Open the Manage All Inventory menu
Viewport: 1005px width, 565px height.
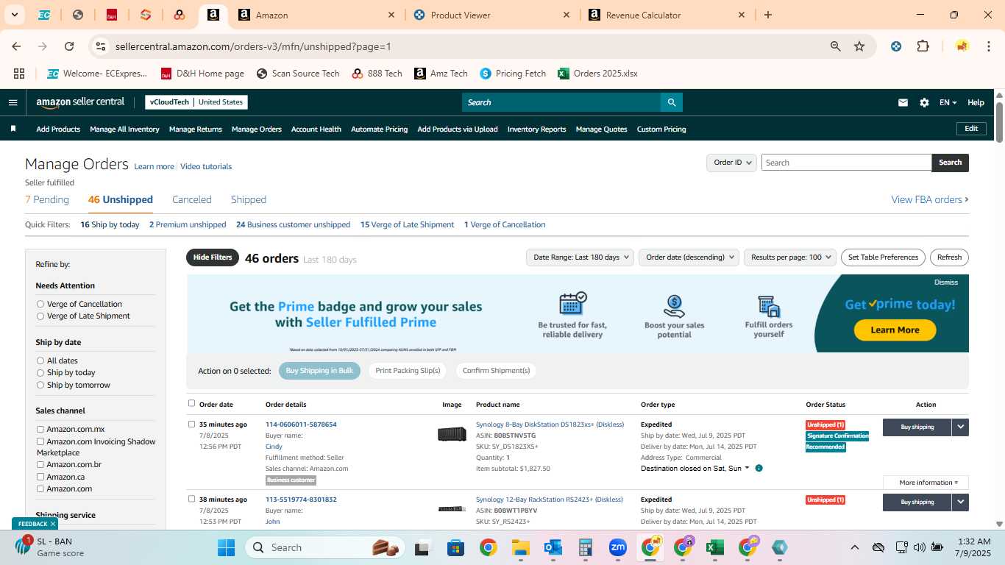pyautogui.click(x=124, y=129)
